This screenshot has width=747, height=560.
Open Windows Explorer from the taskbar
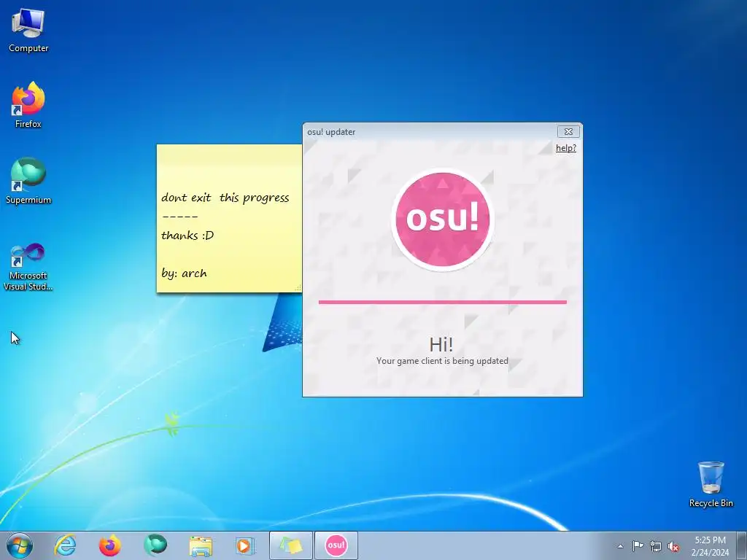(201, 545)
